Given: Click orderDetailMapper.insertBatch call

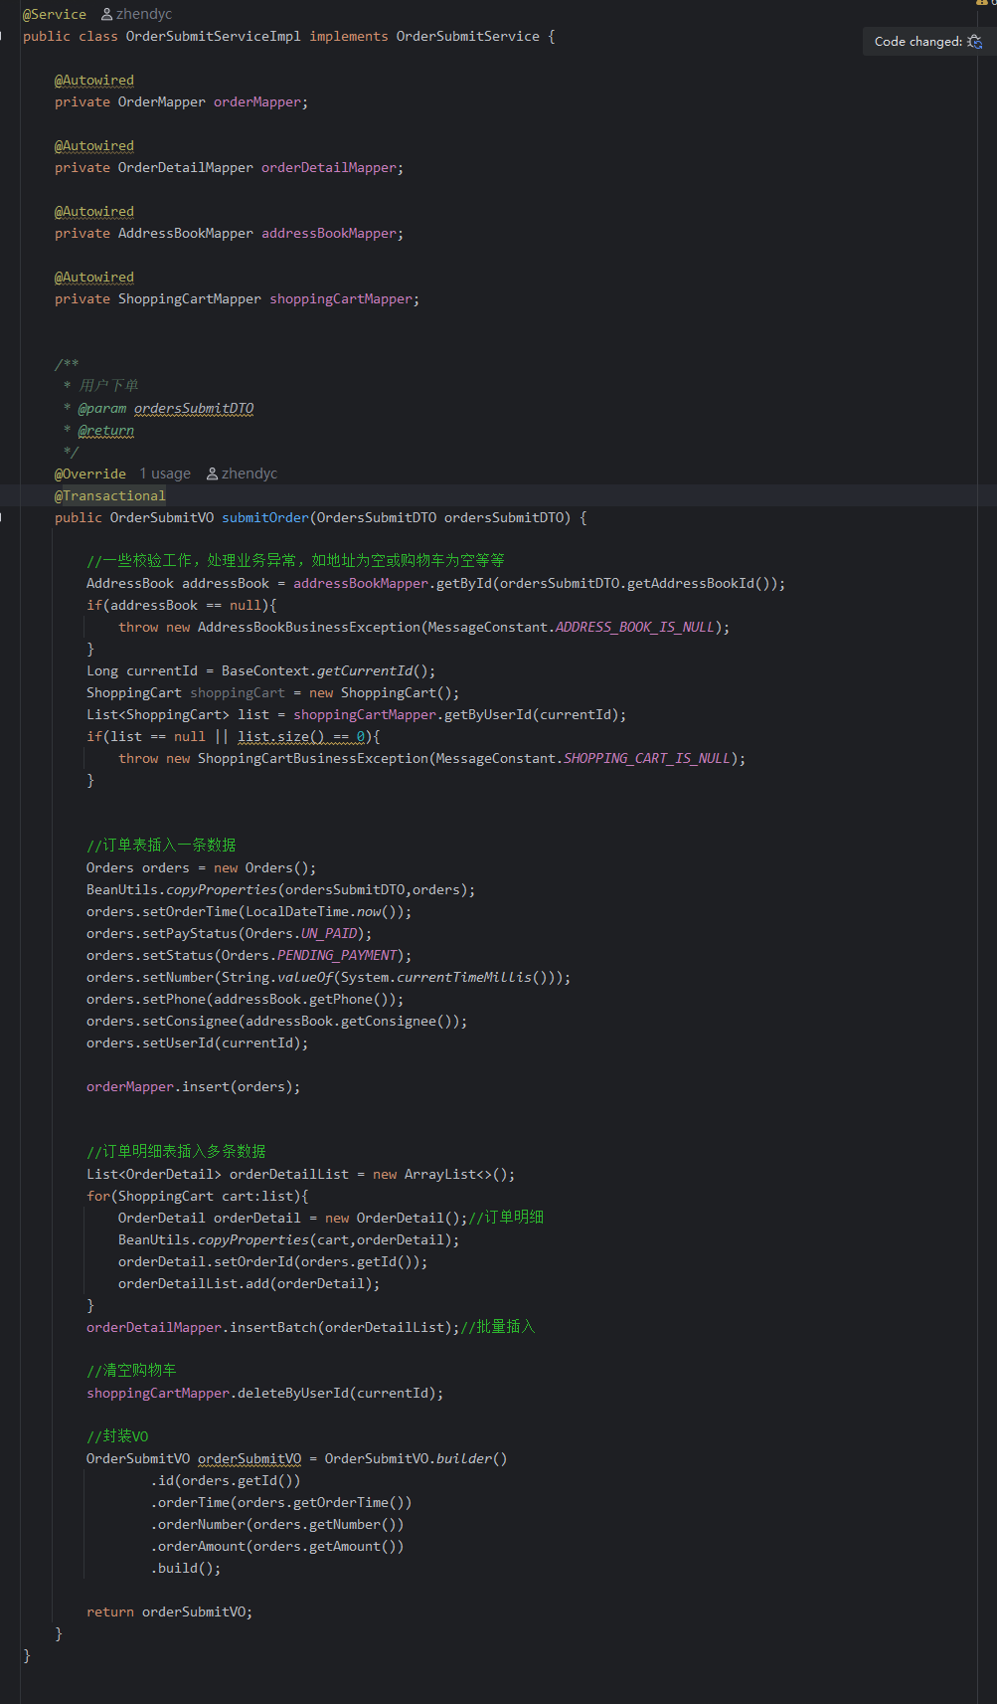Looking at the screenshot, I should 273,1327.
